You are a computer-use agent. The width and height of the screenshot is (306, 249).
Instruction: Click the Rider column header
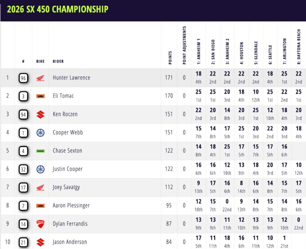coord(58,62)
